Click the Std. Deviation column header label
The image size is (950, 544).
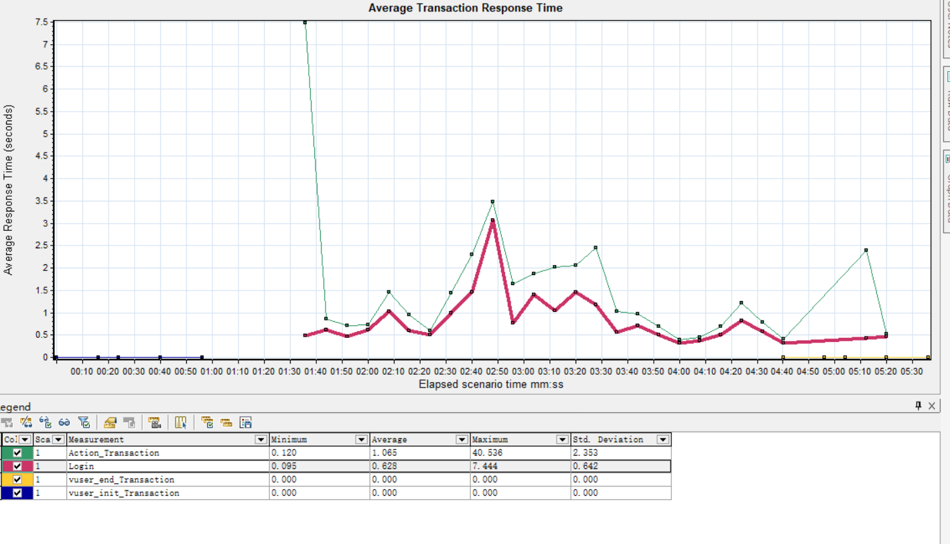[608, 440]
